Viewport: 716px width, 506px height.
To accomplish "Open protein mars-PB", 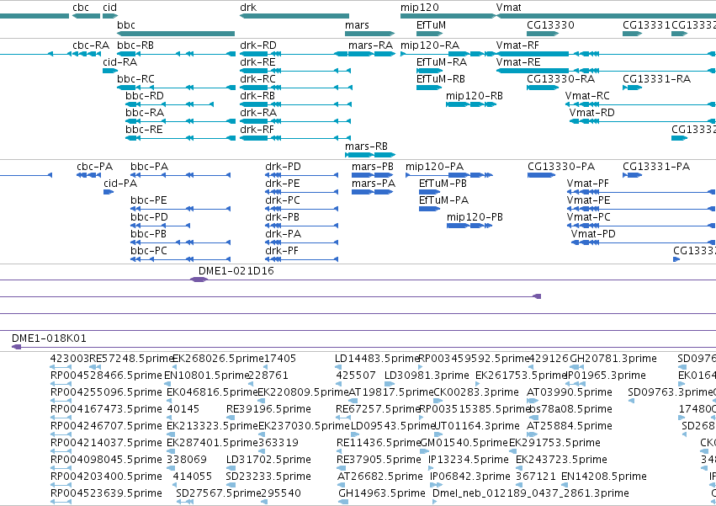I will [373, 167].
